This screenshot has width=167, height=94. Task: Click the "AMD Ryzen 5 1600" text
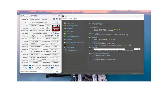[100, 29]
